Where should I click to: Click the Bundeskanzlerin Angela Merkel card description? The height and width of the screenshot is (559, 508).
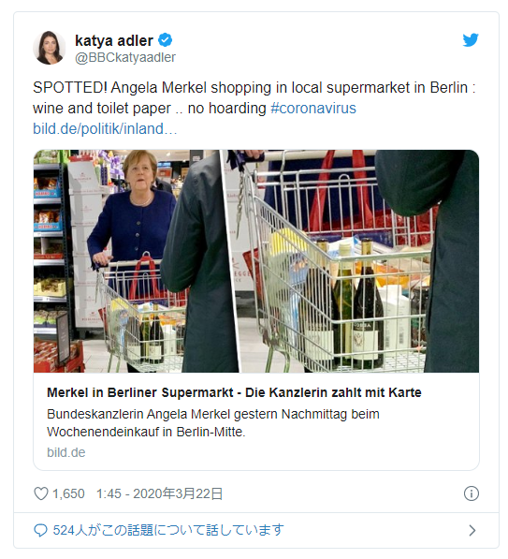[213, 423]
